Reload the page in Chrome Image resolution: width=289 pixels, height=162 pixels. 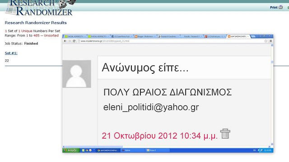pos(74,41)
